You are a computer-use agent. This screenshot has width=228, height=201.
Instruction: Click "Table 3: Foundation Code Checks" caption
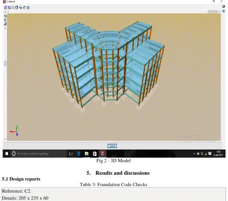click(114, 184)
